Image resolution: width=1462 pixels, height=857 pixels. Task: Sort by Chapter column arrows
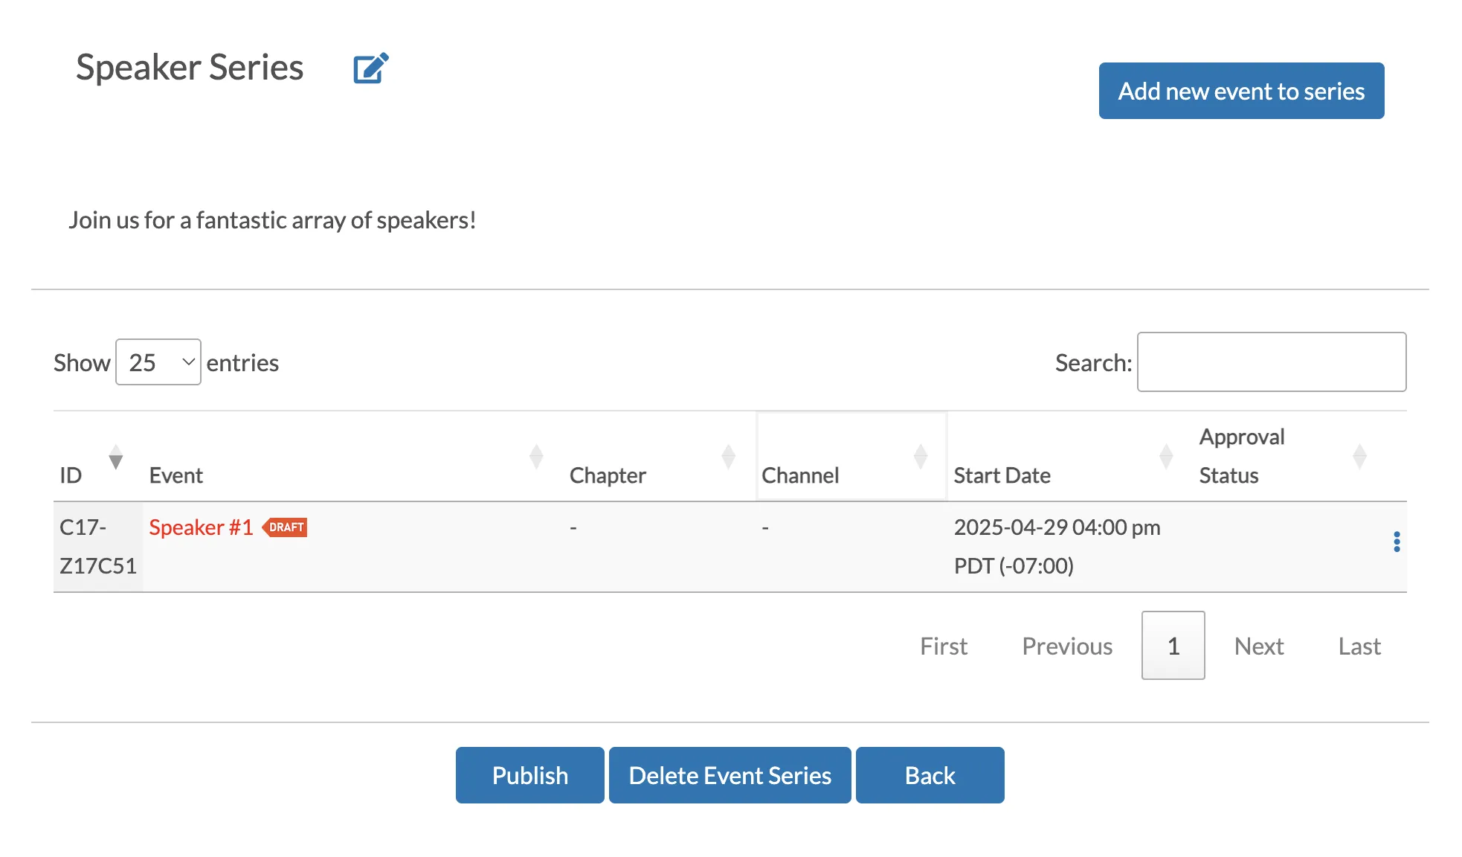(x=728, y=457)
